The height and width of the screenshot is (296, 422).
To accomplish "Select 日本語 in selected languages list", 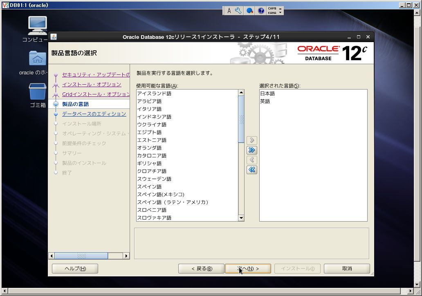I will (x=313, y=94).
